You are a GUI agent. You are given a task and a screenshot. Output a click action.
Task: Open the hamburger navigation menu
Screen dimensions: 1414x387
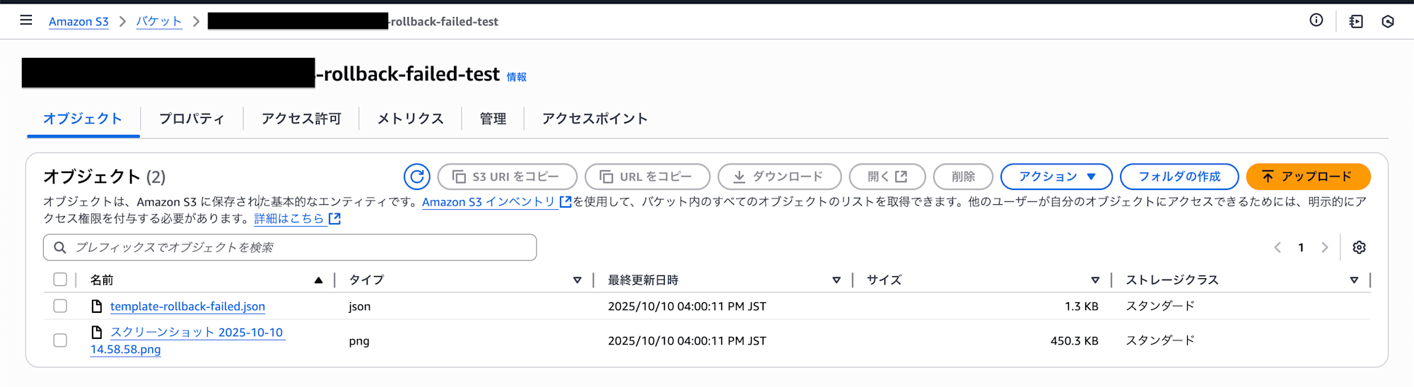click(26, 20)
